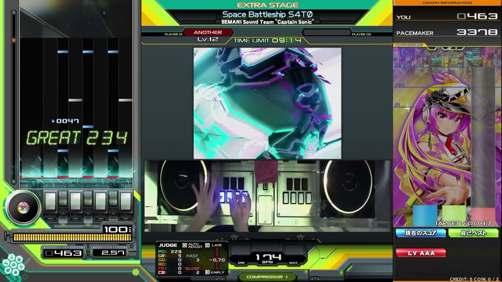
Task: Click the empty Player 02 difficulty slot
Action: (x=326, y=33)
